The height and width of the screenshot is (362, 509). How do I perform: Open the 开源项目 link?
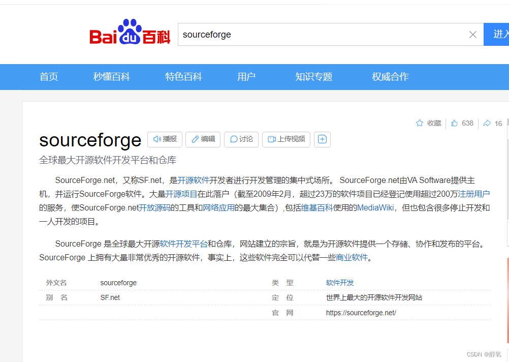(x=181, y=194)
